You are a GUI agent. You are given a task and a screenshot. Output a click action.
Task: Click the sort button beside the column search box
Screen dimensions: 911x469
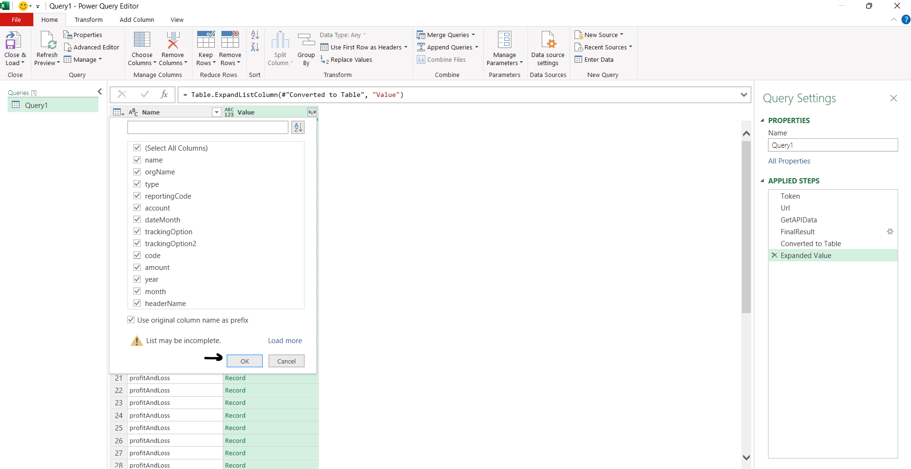pyautogui.click(x=298, y=127)
